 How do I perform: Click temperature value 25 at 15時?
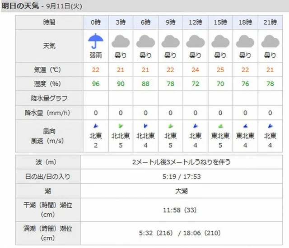pos(220,70)
